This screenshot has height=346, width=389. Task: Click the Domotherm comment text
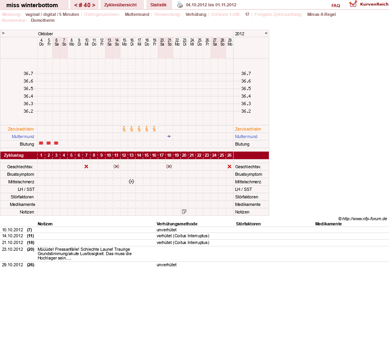[x=43, y=20]
